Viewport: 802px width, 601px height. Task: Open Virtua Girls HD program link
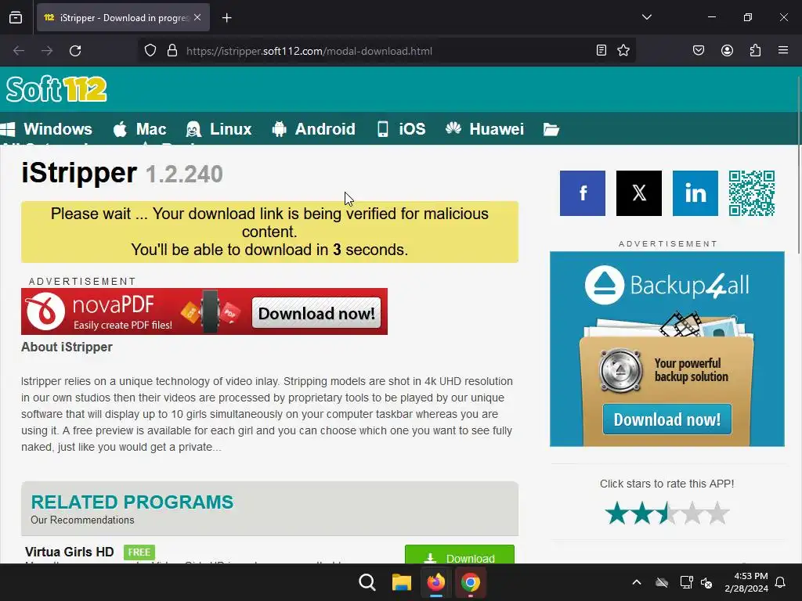pos(70,552)
